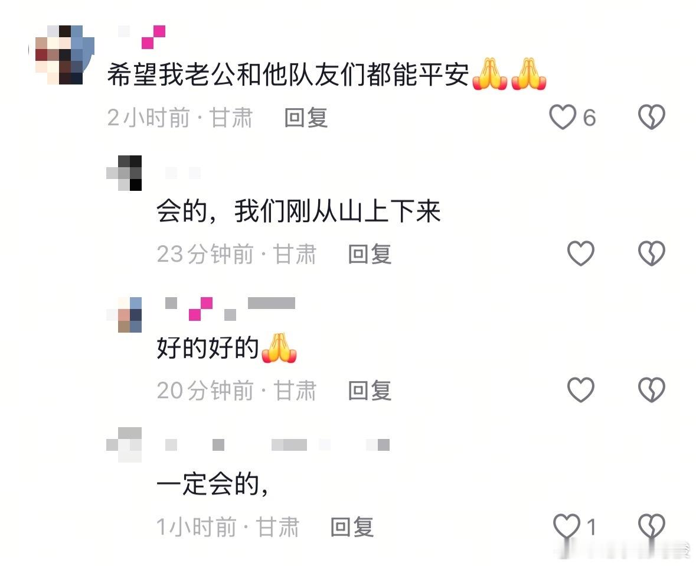Image resolution: width=696 pixels, height=566 pixels.
Task: Dislike the 好的好的 reply
Action: pyautogui.click(x=652, y=389)
